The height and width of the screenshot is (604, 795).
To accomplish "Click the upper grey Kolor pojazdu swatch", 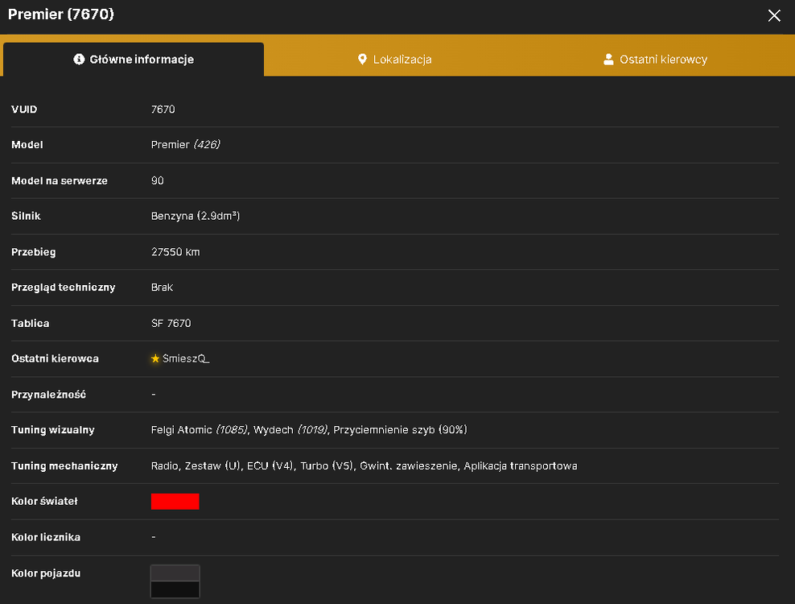I will point(175,573).
